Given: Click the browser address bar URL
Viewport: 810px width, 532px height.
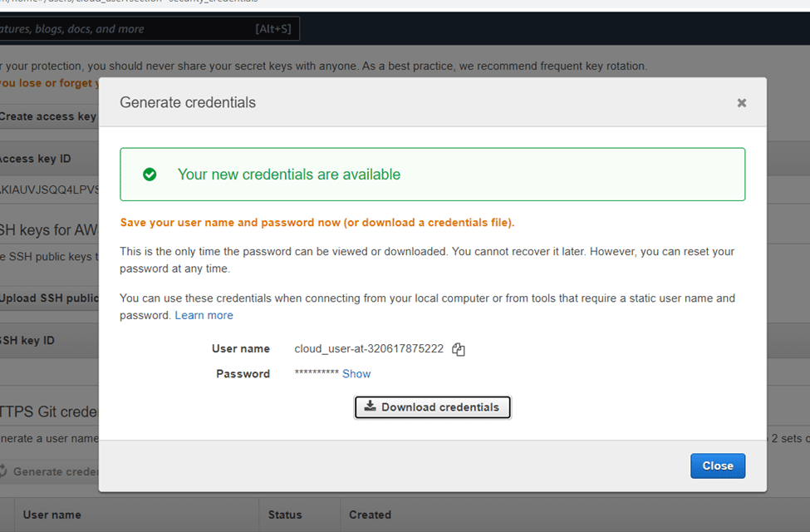Looking at the screenshot, I should (x=166, y=3).
